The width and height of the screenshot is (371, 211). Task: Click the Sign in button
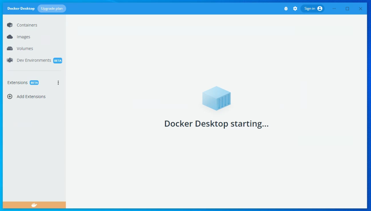(x=312, y=9)
